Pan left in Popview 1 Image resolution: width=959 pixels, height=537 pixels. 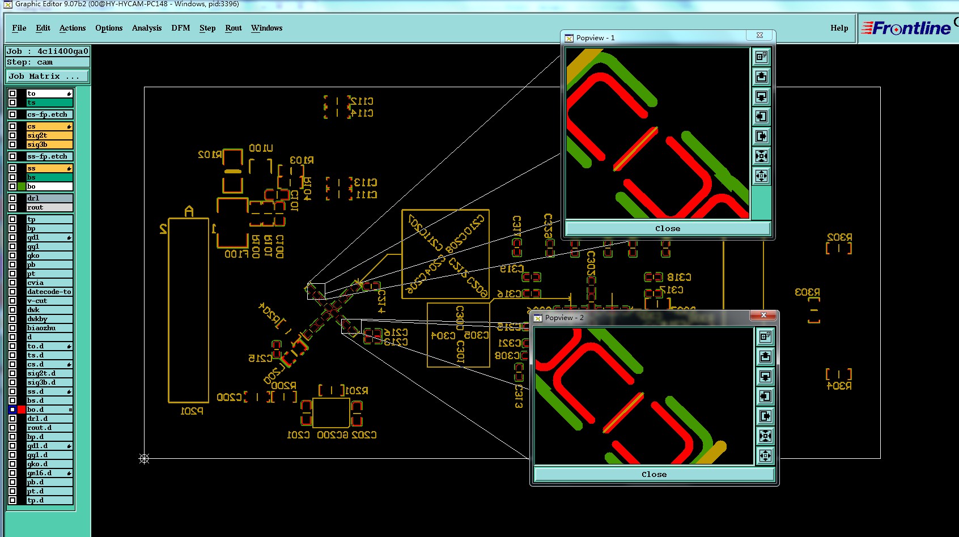(x=761, y=116)
